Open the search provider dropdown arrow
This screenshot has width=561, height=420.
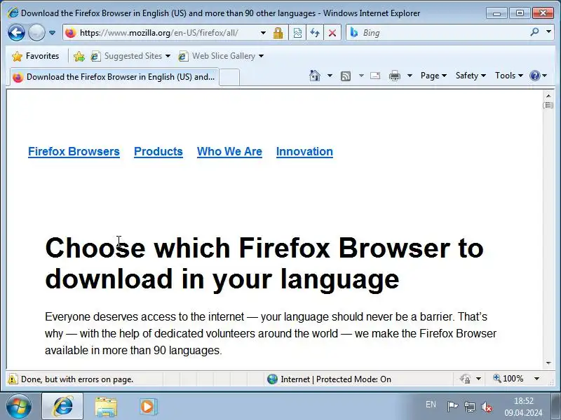[x=548, y=32]
